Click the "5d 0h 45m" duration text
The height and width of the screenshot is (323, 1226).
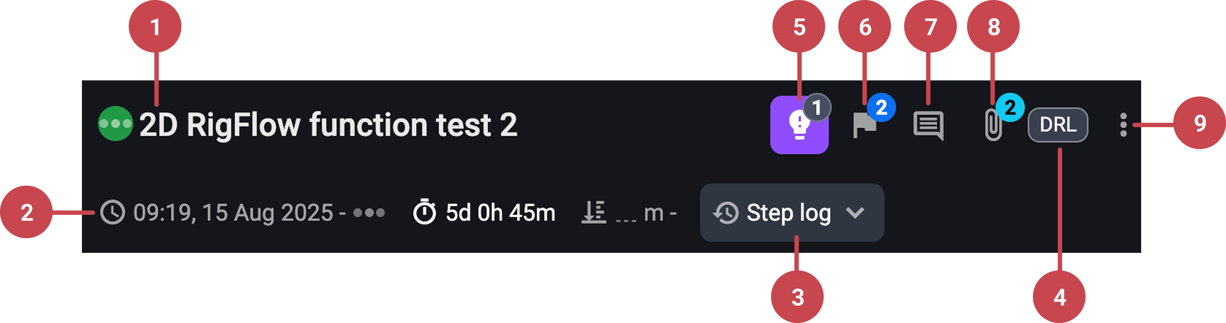tap(500, 213)
